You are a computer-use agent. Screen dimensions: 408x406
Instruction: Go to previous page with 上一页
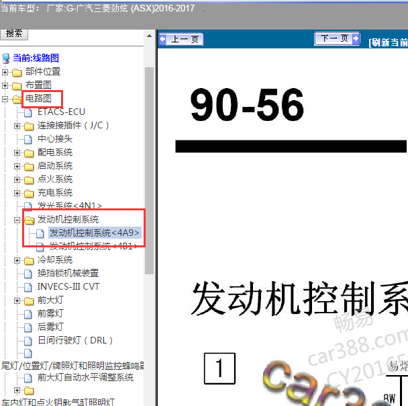pos(181,39)
